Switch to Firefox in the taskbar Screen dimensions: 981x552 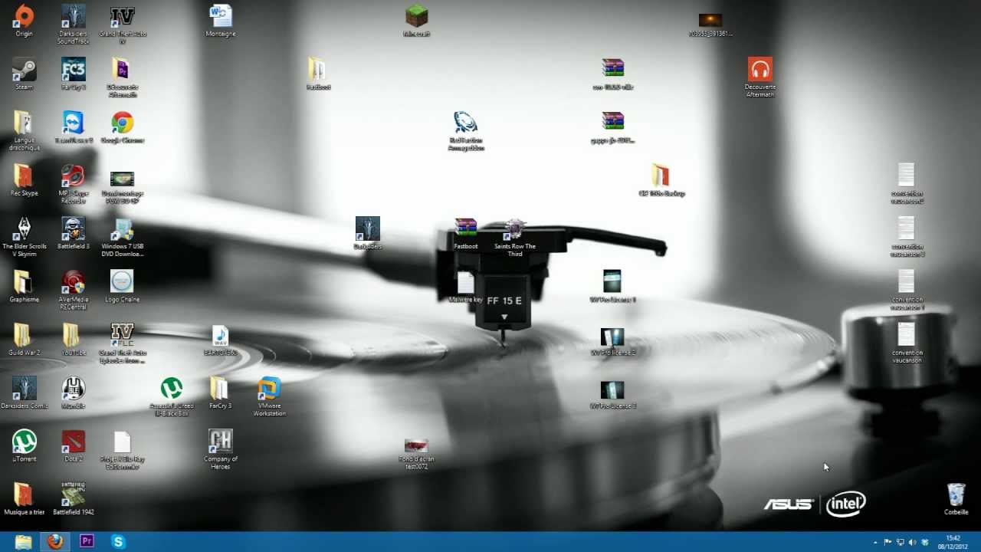55,542
